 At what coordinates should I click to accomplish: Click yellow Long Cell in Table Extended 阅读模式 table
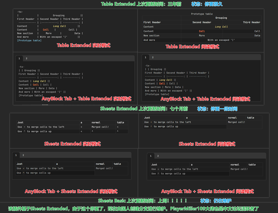[x=221, y=27]
